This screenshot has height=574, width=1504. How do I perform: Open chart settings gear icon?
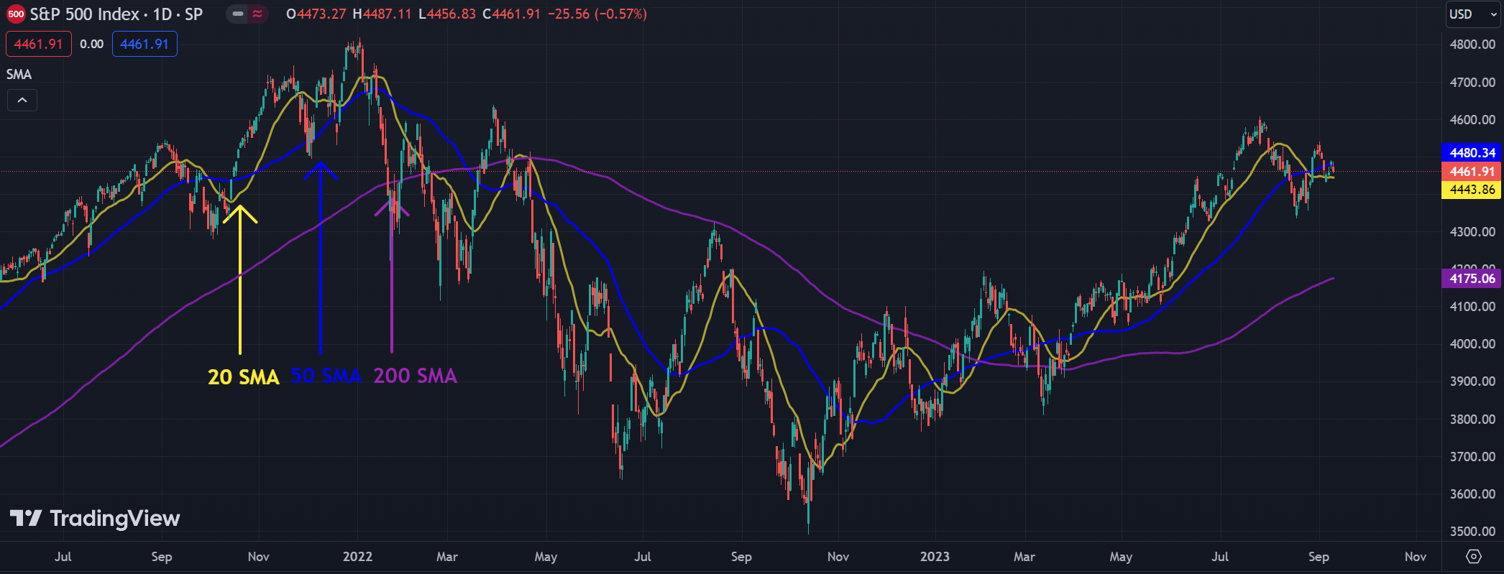[x=1474, y=556]
